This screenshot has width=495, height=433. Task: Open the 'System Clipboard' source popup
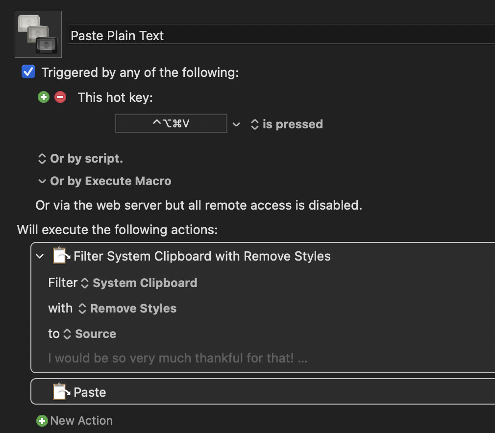[139, 283]
